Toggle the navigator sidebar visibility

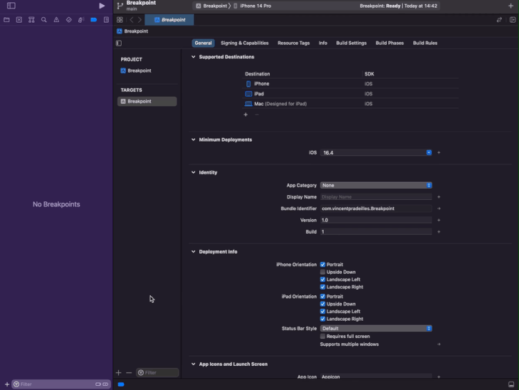[x=11, y=6]
